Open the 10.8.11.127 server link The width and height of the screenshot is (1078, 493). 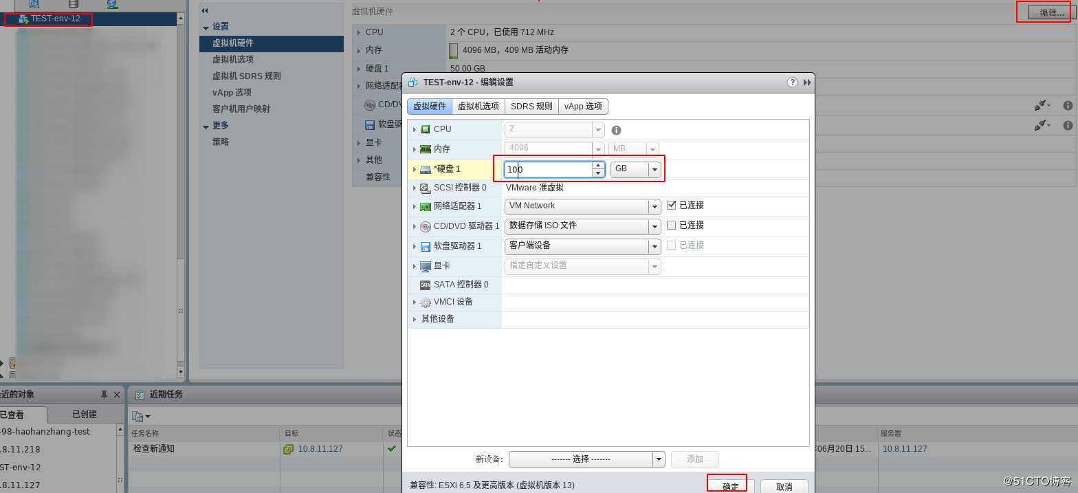pos(905,449)
